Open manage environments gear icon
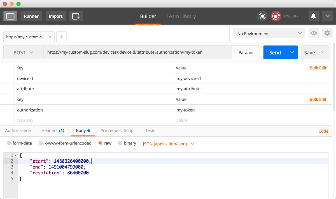336x199 pixels. pos(327,33)
